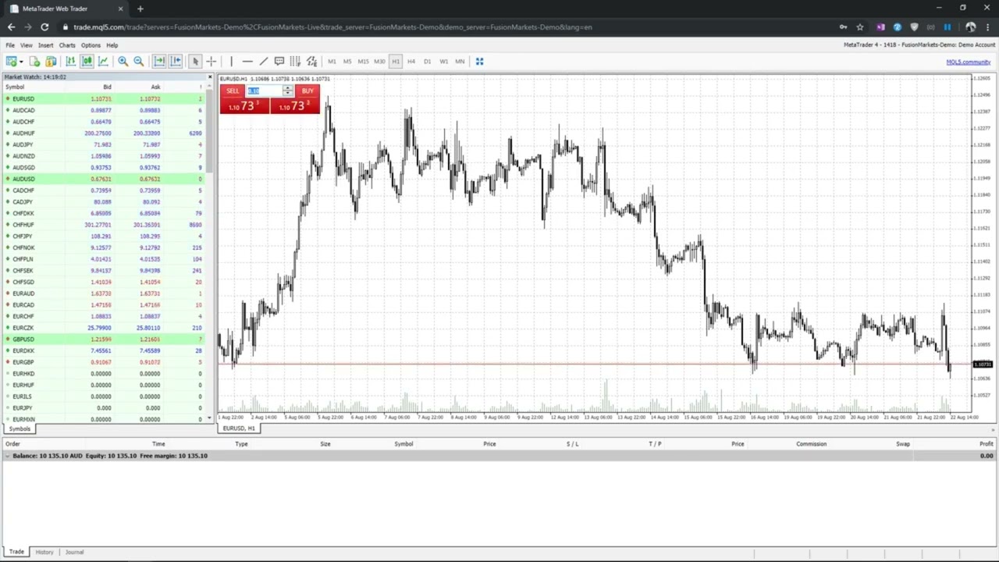Click the volume stepper arrows
This screenshot has height=562, width=999.
pos(288,91)
